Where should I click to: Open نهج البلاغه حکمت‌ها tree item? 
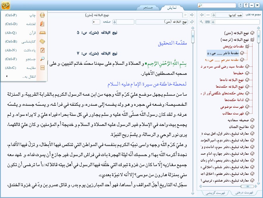coord(230,86)
